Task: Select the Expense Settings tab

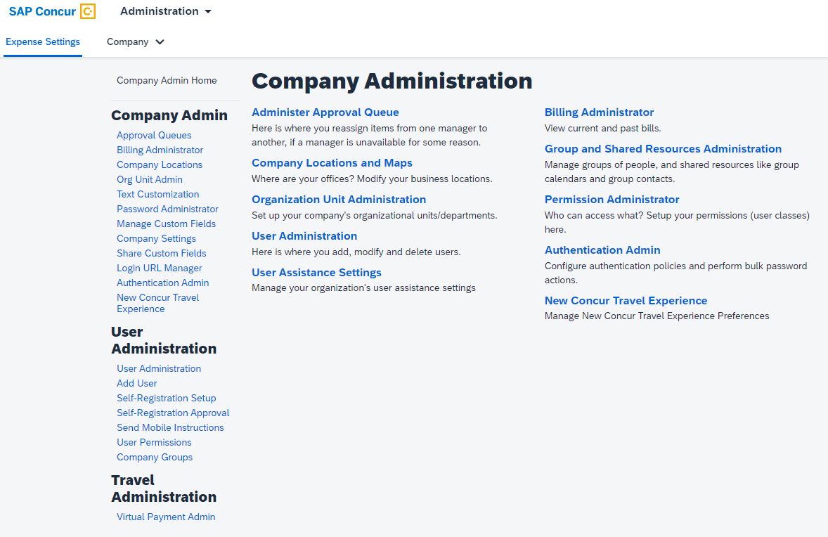Action: pos(43,41)
